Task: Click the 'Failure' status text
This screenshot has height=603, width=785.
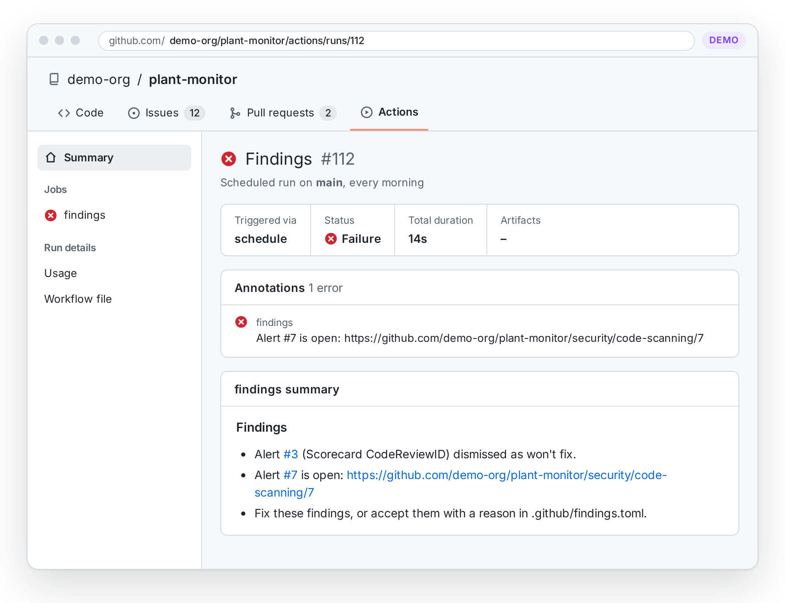Action: click(x=361, y=239)
